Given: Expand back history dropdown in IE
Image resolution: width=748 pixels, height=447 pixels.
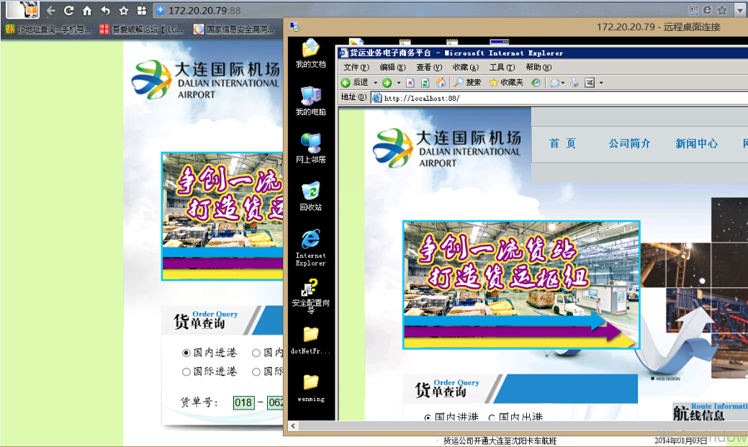Looking at the screenshot, I should point(375,83).
